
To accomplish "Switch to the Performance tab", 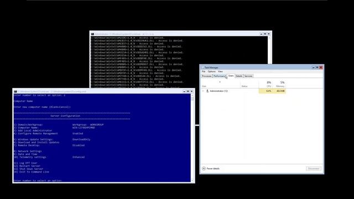I will 220,76.
